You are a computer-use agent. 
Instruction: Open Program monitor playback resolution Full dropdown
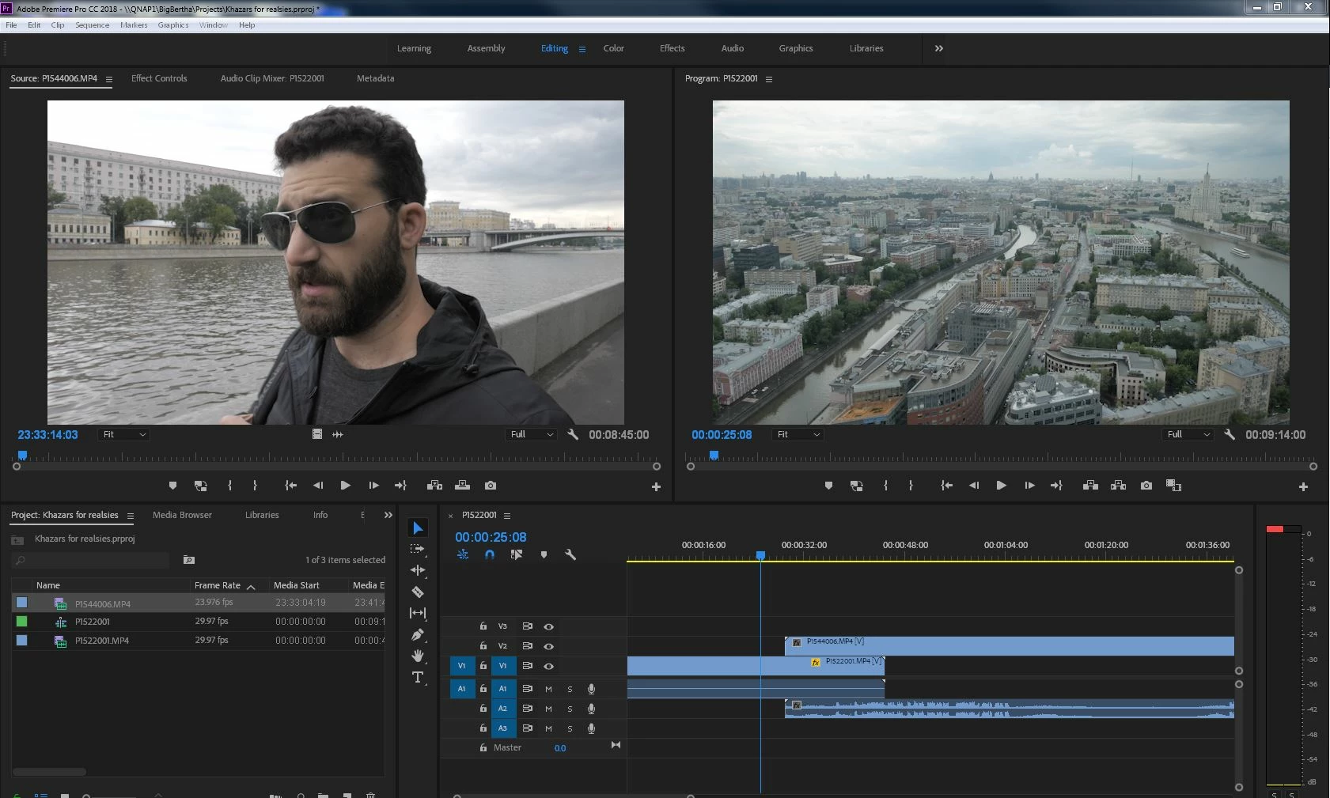click(1188, 434)
